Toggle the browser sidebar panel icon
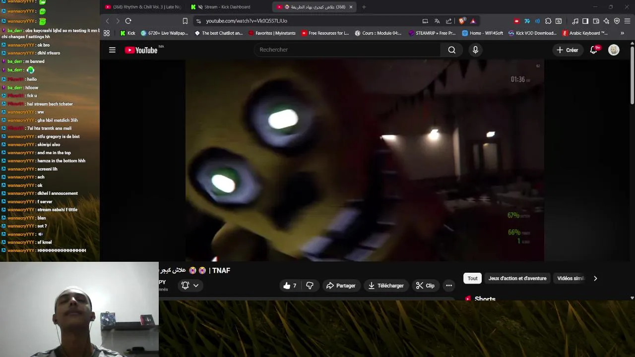Image resolution: width=635 pixels, height=357 pixels. click(585, 21)
